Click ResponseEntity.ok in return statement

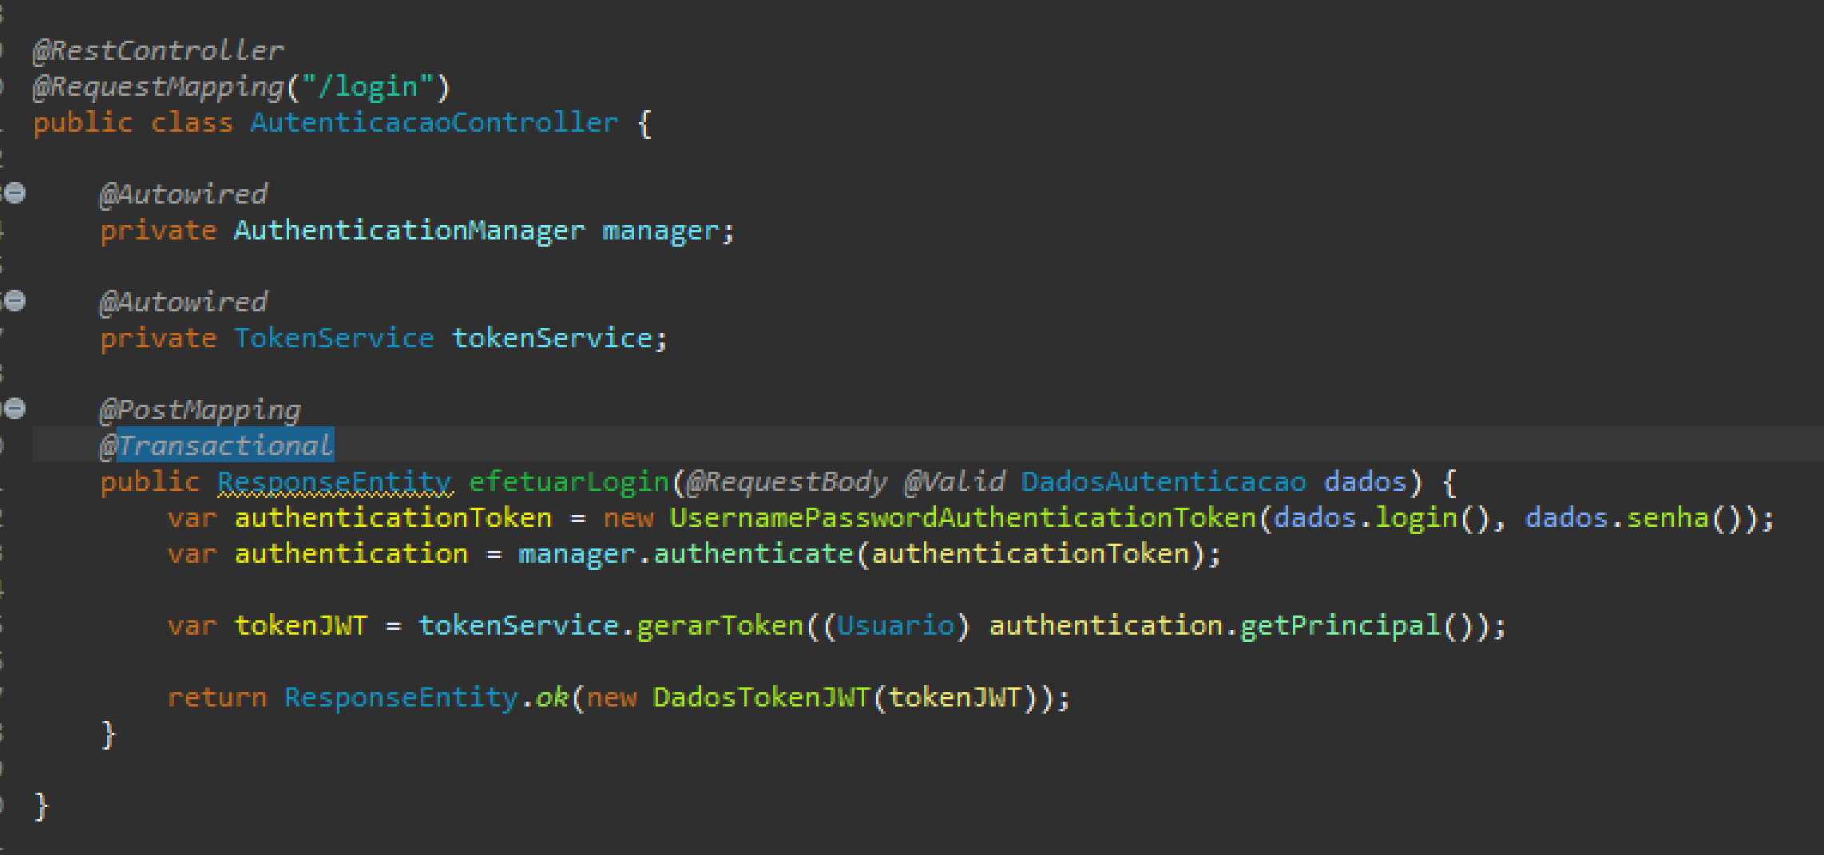[x=426, y=698]
